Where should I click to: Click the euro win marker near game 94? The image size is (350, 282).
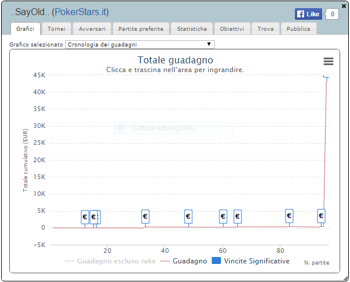point(321,216)
